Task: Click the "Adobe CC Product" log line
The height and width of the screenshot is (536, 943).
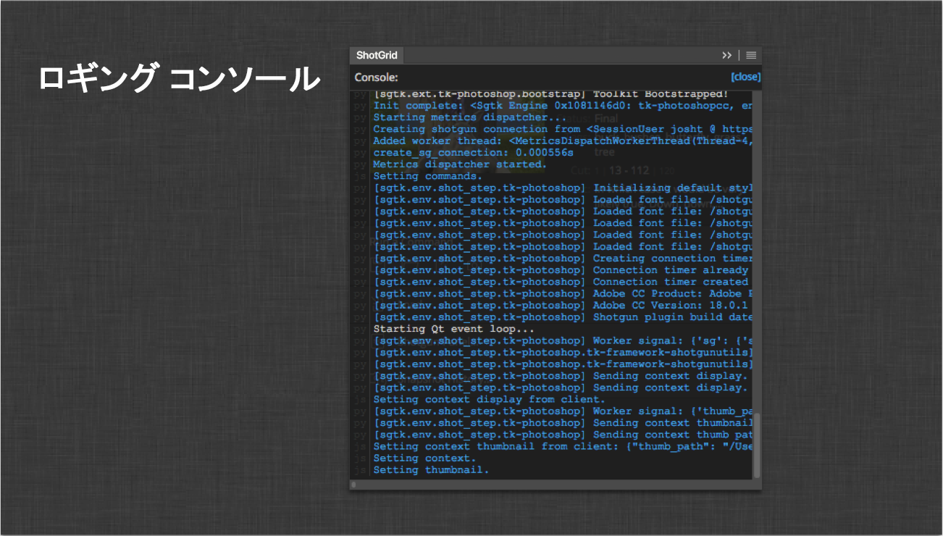Action: pos(563,293)
